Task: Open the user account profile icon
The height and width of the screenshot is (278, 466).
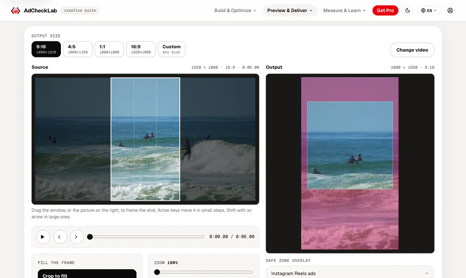Action: pyautogui.click(x=450, y=11)
